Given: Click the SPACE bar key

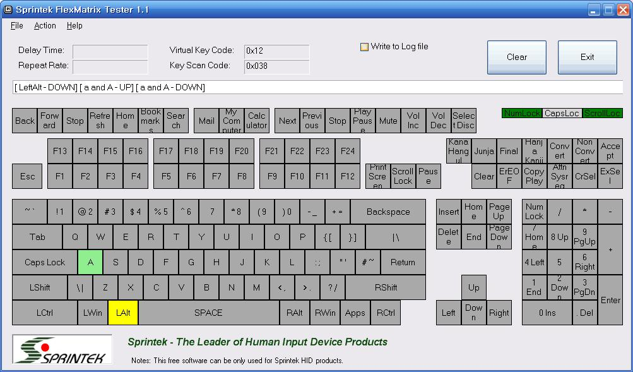Looking at the screenshot, I should (x=208, y=313).
